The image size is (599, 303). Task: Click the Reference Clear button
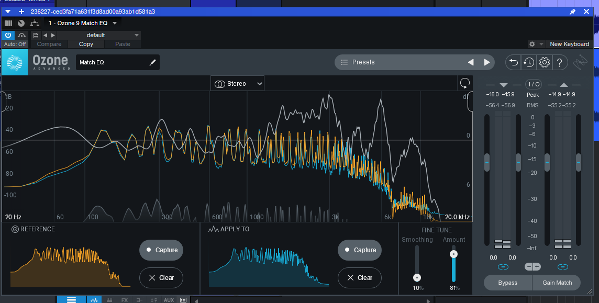click(161, 277)
